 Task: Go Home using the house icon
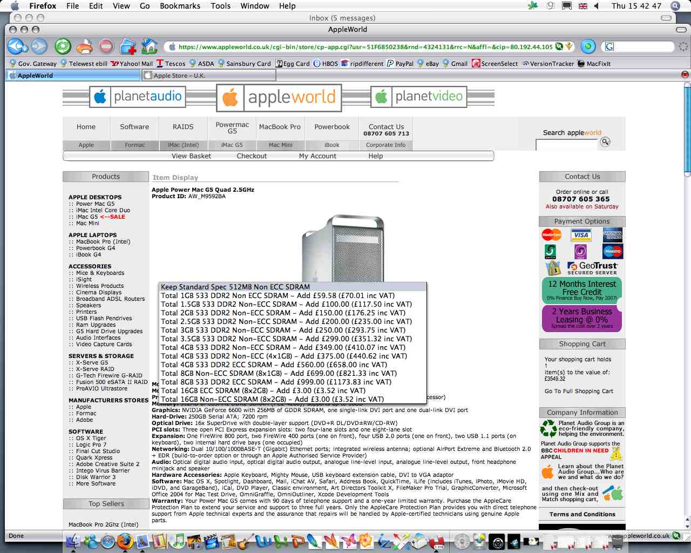coord(150,46)
